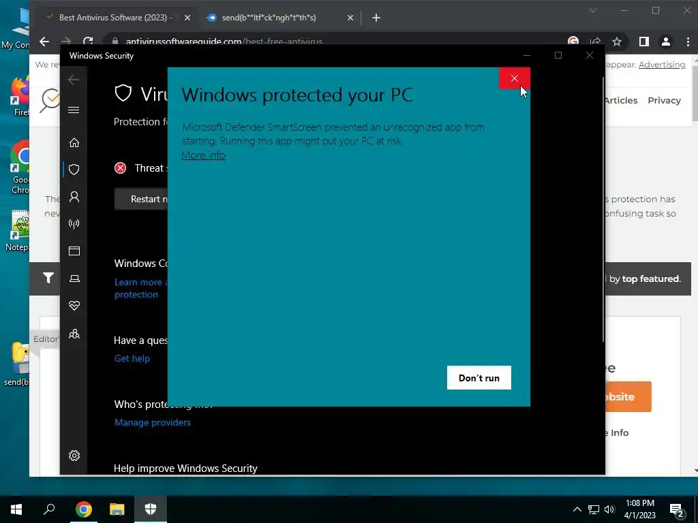Screen dimensions: 698x523
Task: Select Google Chrome desktop shortcut
Action: [x=20, y=168]
